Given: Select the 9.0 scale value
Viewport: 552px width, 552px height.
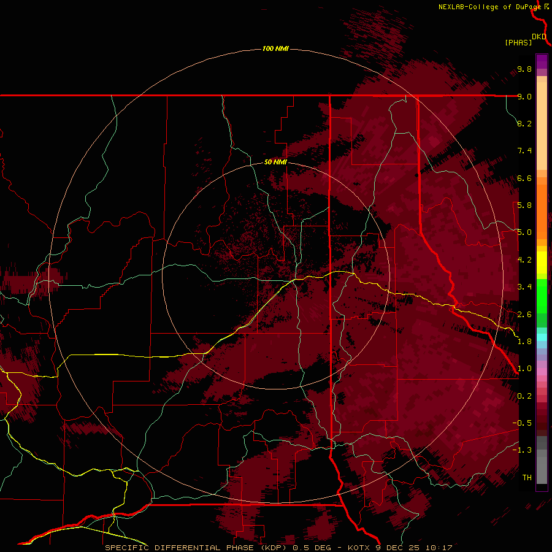Looking at the screenshot, I should point(524,96).
